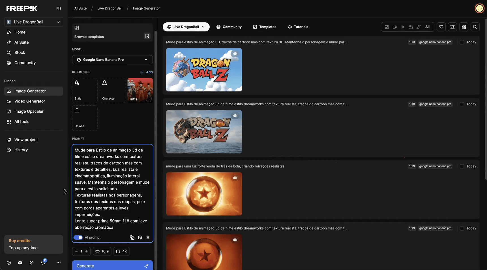The height and width of the screenshot is (270, 487).
Task: Click Live DragonBall breadcrumb
Action: [110, 8]
